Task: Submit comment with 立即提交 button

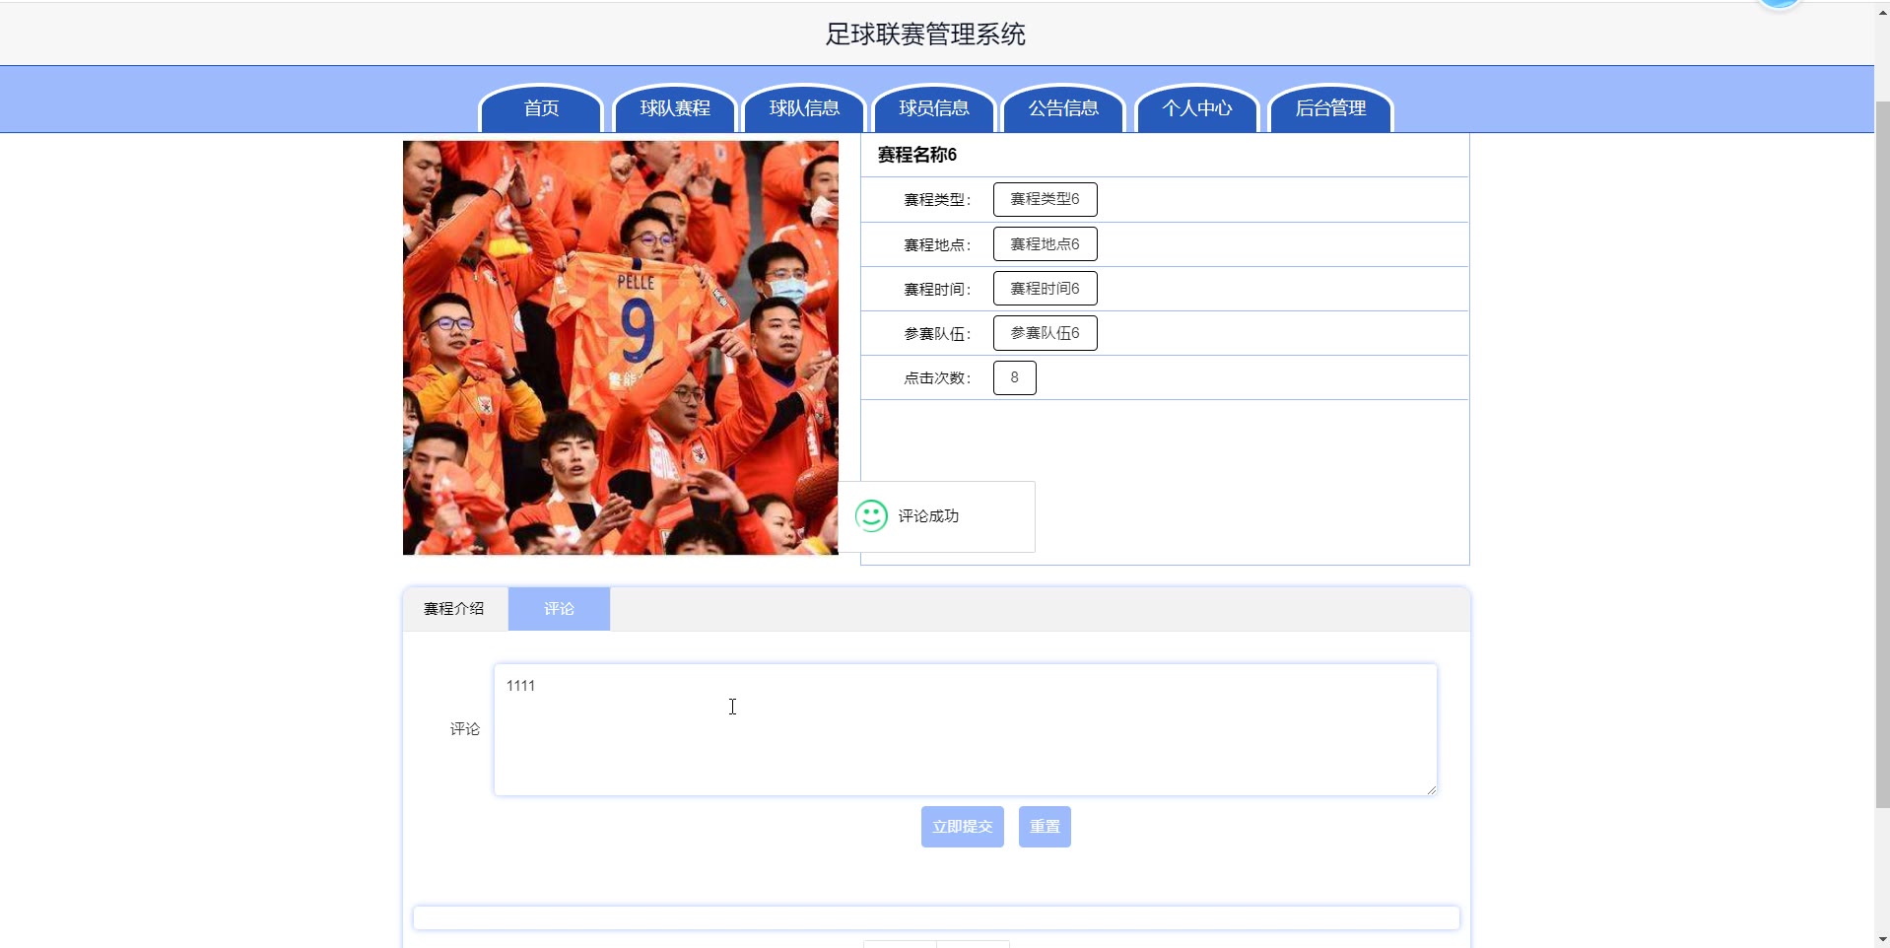Action: 963,827
